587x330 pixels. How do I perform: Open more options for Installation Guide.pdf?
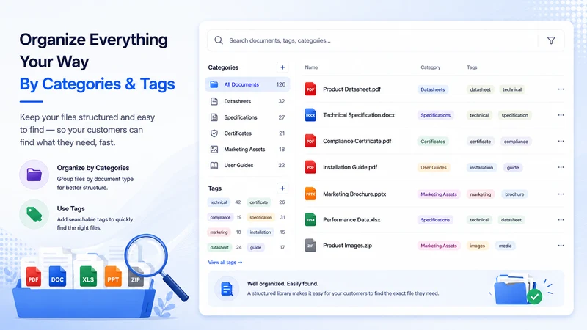[x=561, y=167]
